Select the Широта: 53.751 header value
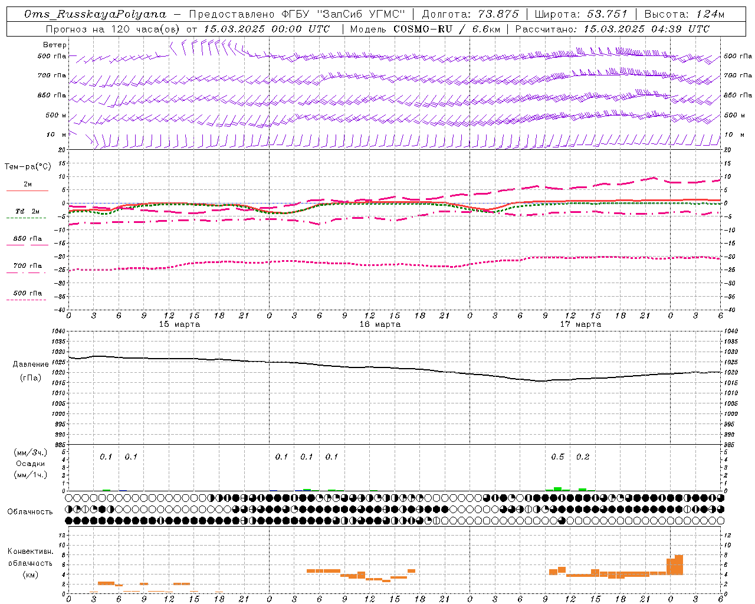Viewport: 755px width, 604px height. pos(581,14)
